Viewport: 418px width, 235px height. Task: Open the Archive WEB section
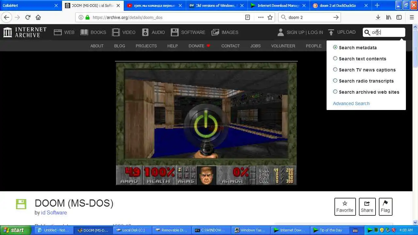64,32
